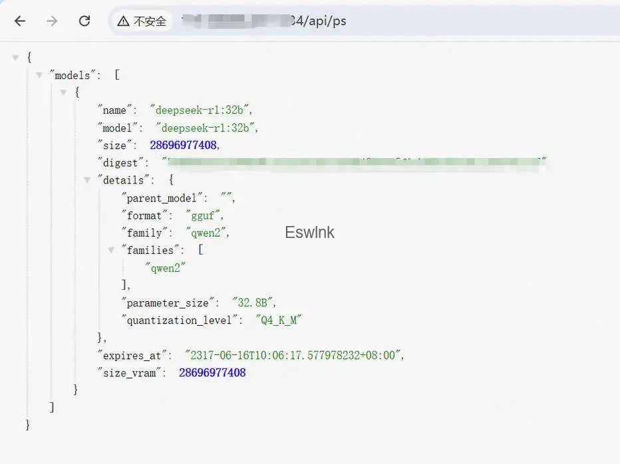The image size is (620, 464).
Task: Click the "digest" key label
Action: point(121,163)
